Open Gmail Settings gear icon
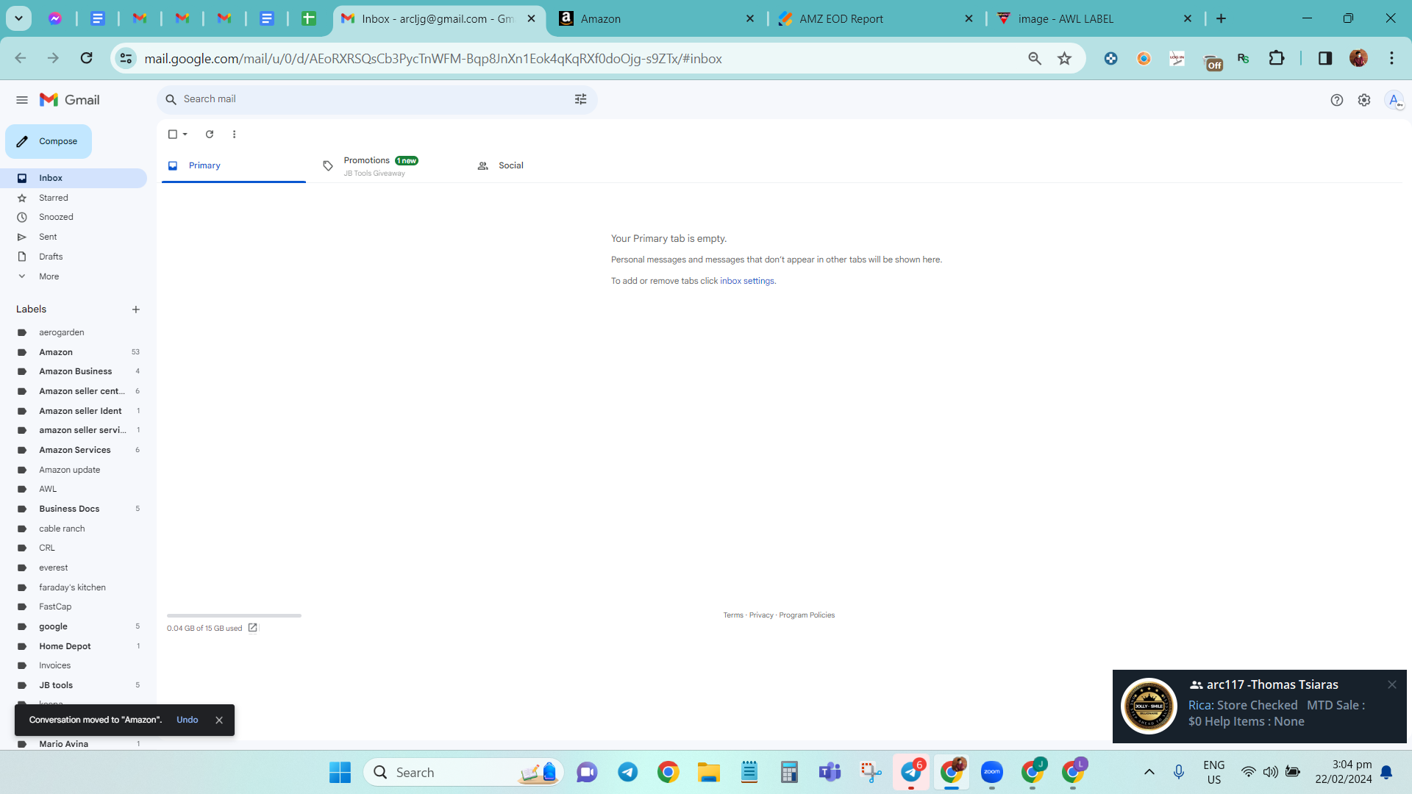1412x794 pixels. pos(1364,100)
